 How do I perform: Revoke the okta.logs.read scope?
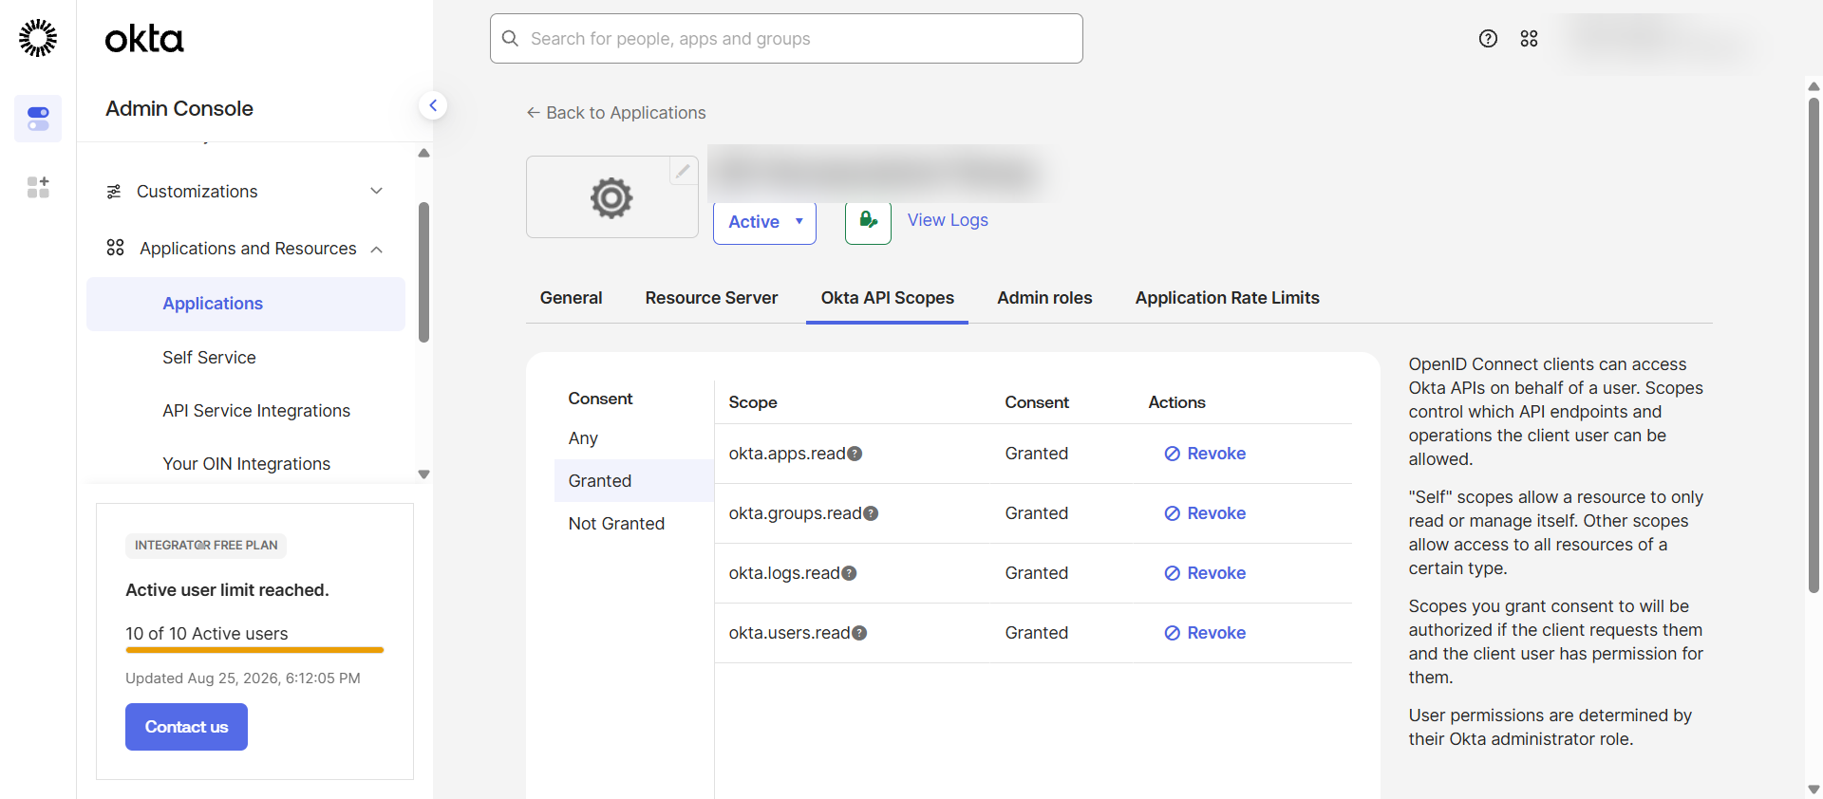click(1205, 573)
